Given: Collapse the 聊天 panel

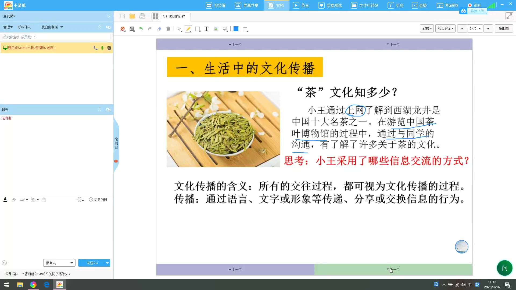Looking at the screenshot, I should coord(99,110).
